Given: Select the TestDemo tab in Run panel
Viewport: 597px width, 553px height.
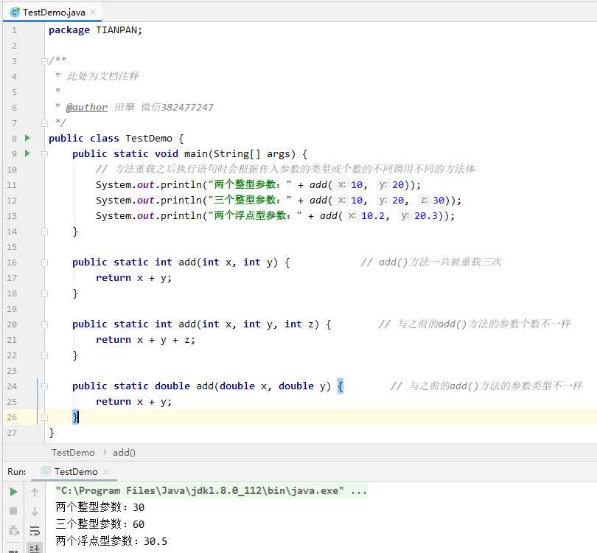Looking at the screenshot, I should pos(76,471).
